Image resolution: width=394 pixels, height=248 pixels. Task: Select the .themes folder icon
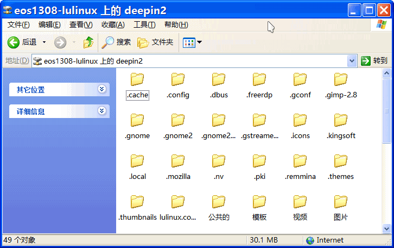pos(341,161)
